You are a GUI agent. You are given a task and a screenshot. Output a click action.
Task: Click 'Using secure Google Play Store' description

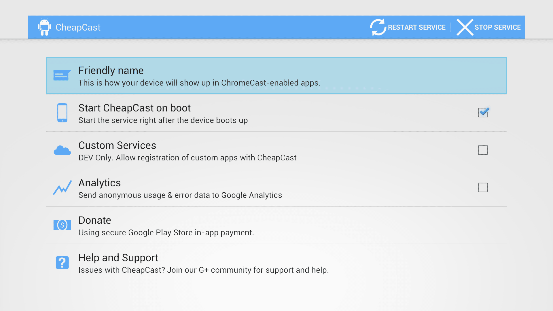click(x=166, y=233)
